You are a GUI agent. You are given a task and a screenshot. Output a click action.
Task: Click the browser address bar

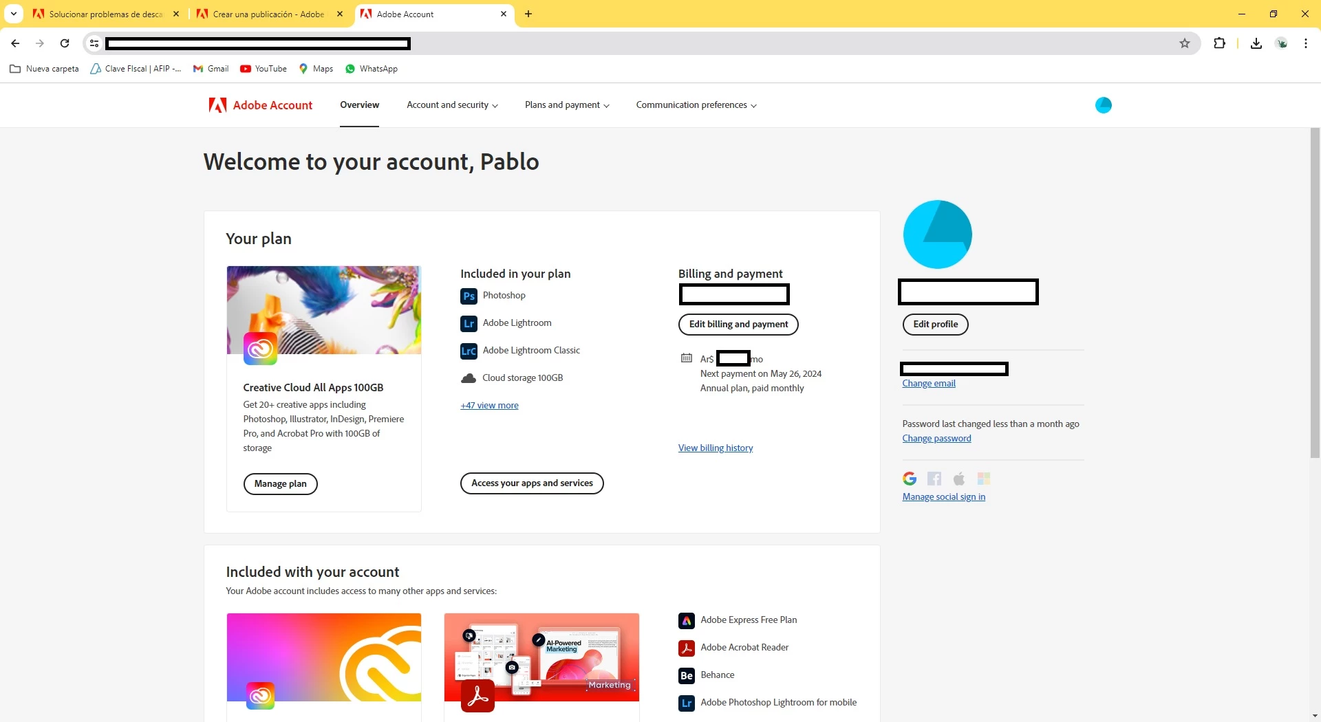[x=640, y=43]
